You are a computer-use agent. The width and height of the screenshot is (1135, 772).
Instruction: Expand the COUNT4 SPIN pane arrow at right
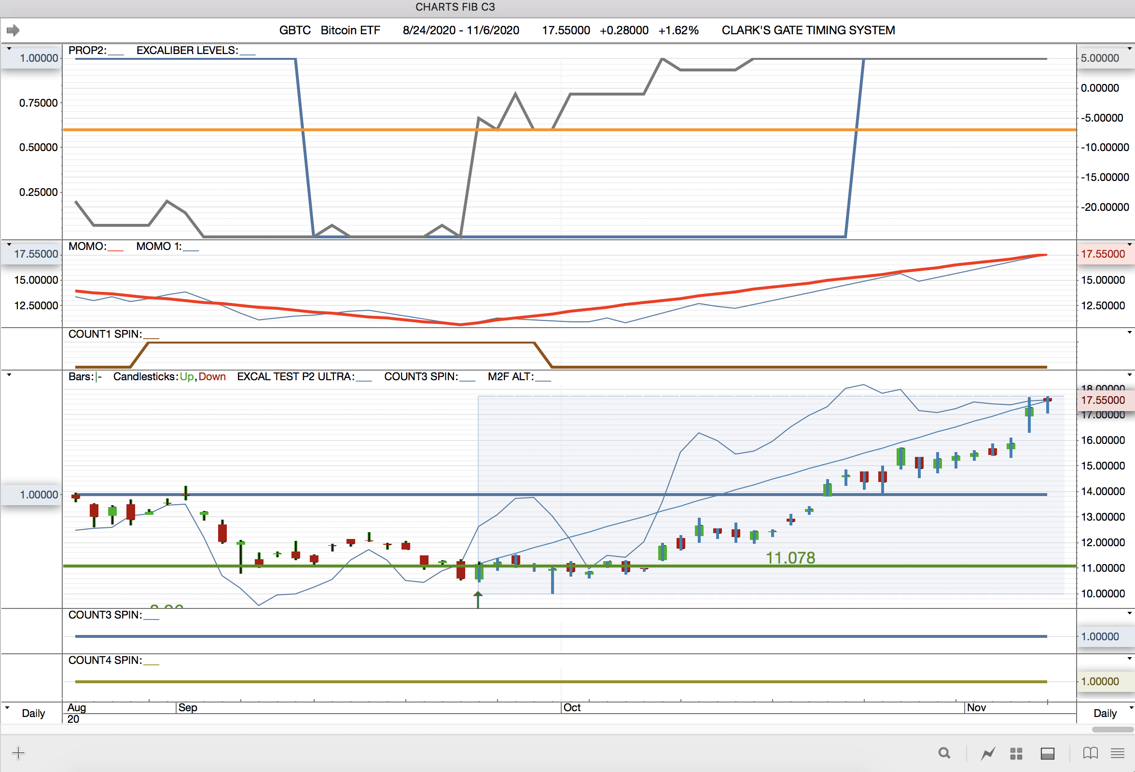coord(1129,659)
